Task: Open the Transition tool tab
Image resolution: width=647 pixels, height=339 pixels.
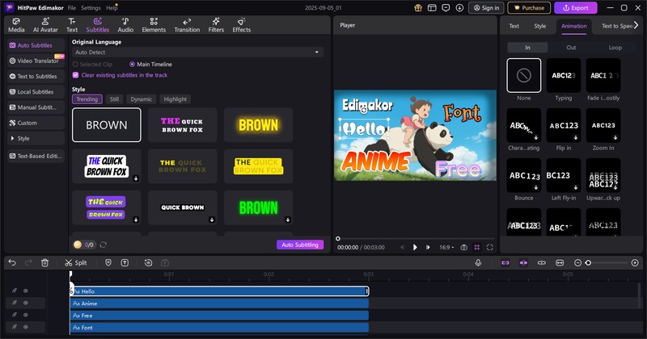Action: pyautogui.click(x=187, y=25)
